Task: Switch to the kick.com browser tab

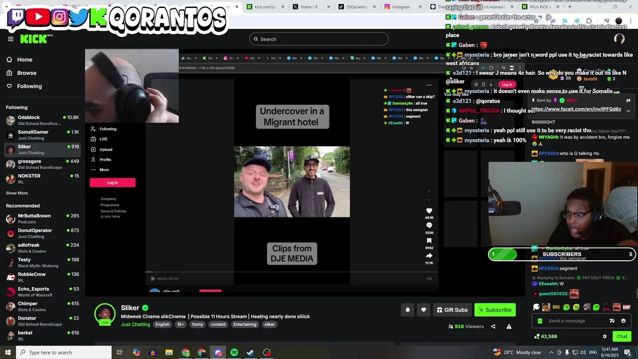Action: coord(265,6)
